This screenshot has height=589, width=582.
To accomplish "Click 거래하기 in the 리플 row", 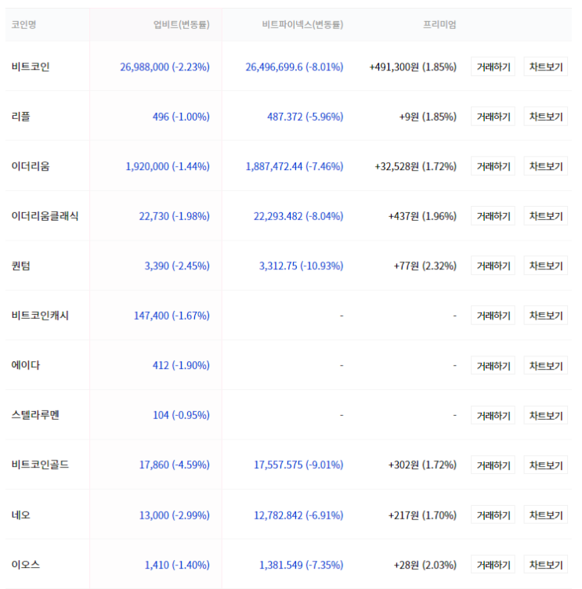I will 493,117.
